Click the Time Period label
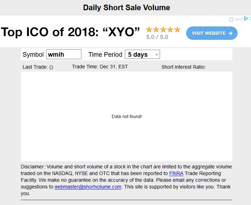Screen dimensions: 251x205 click(x=105, y=55)
